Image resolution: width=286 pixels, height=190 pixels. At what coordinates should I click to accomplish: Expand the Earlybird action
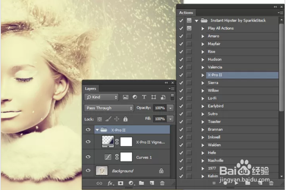pyautogui.click(x=203, y=106)
